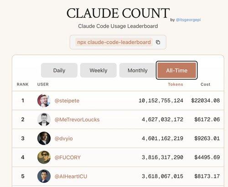The width and height of the screenshot is (228, 187).
Task: Choose the All-Time tab
Action: (176, 70)
